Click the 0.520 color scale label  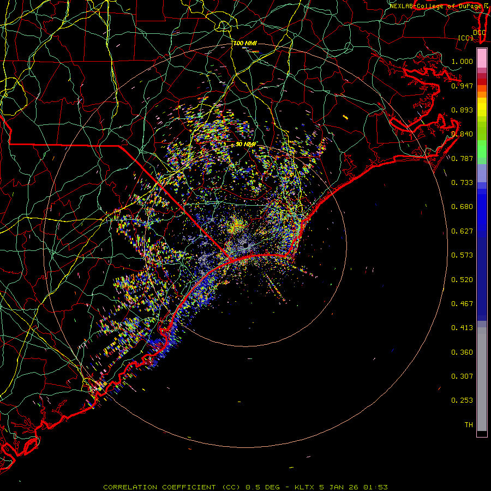(462, 280)
